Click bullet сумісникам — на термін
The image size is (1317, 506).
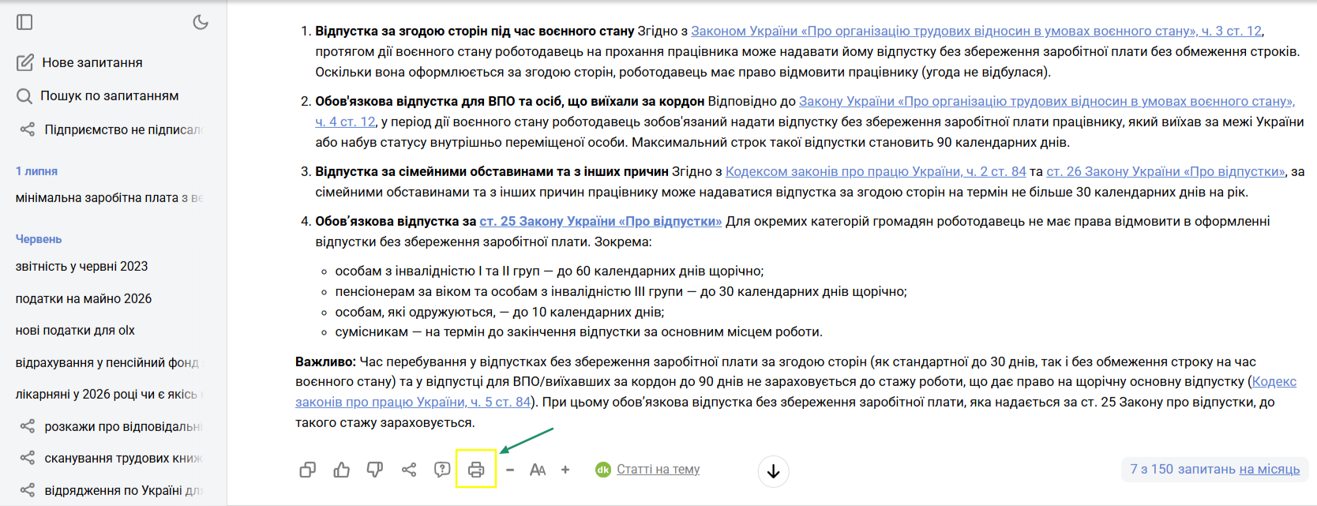pos(579,332)
